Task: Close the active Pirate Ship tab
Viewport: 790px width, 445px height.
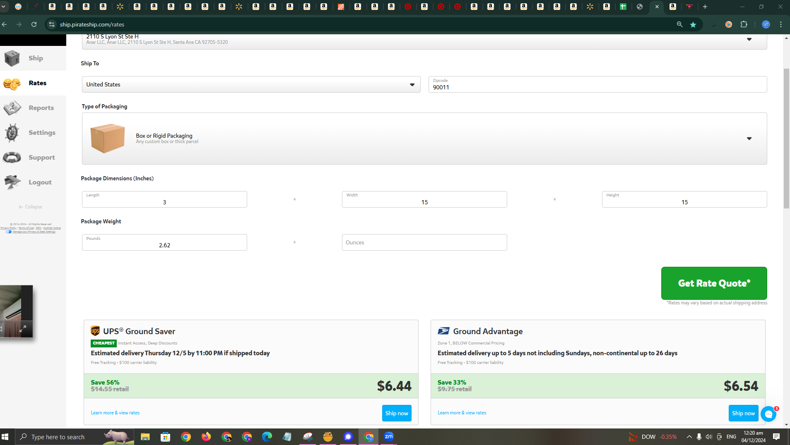Action: 657,7
